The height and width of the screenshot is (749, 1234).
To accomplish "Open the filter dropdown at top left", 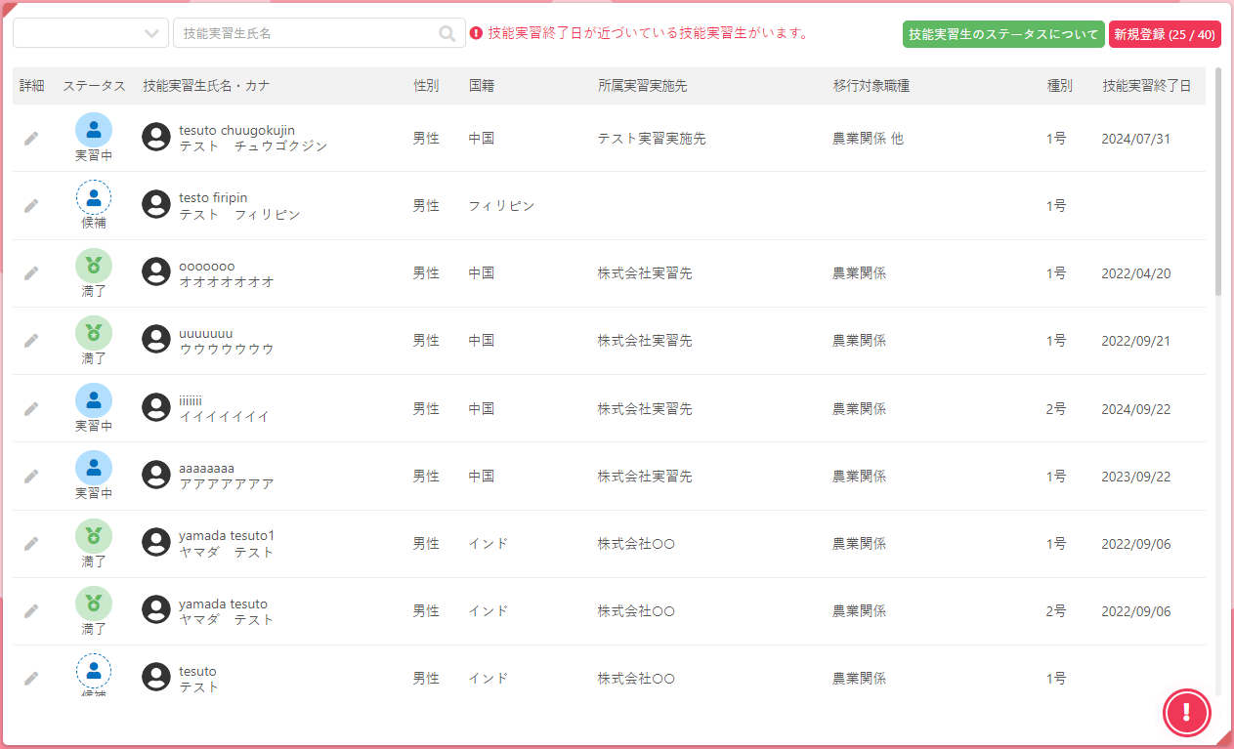I will [90, 33].
